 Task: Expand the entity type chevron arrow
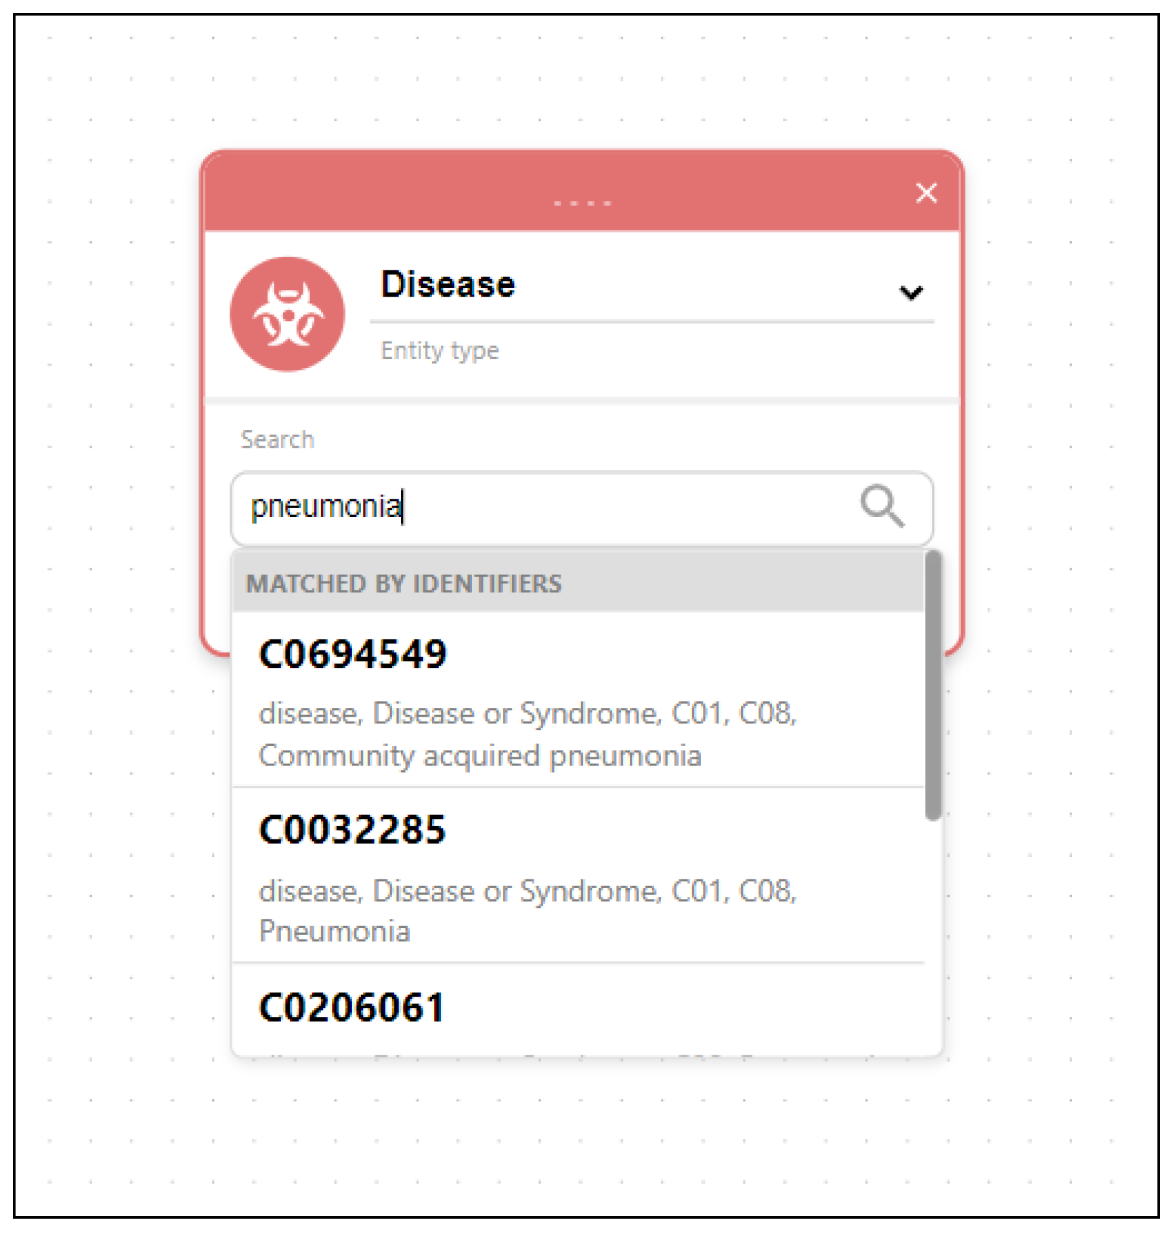click(x=911, y=292)
